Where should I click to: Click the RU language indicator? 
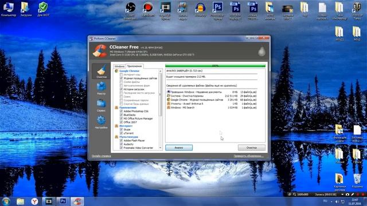tap(325, 201)
